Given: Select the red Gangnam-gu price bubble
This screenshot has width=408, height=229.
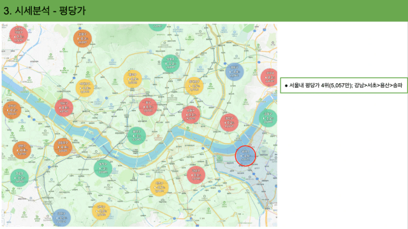Looking at the screenshot, I should point(196,175).
